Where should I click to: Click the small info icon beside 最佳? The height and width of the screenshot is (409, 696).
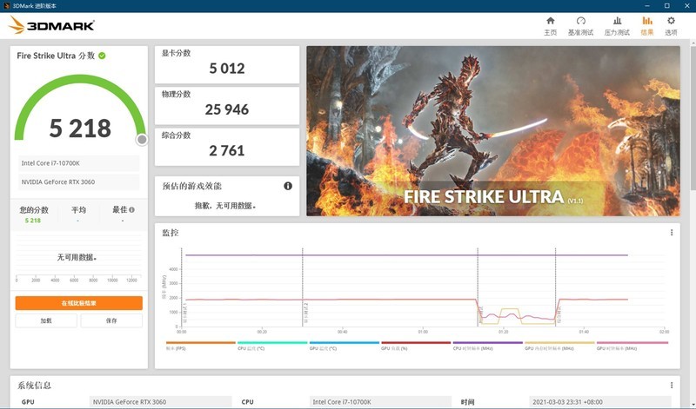tap(132, 209)
